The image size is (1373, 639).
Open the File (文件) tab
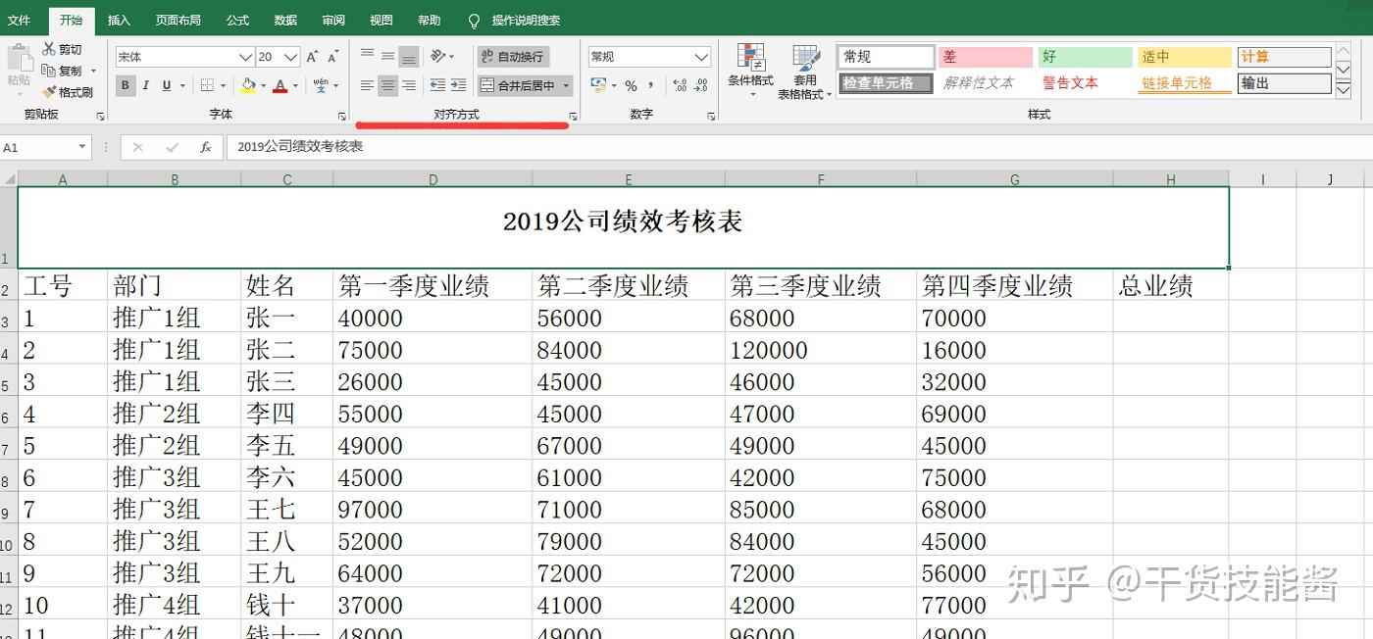[x=19, y=20]
